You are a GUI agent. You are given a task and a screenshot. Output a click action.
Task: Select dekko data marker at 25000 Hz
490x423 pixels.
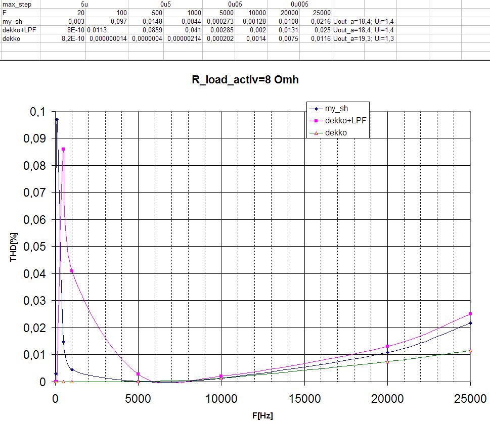(x=470, y=351)
